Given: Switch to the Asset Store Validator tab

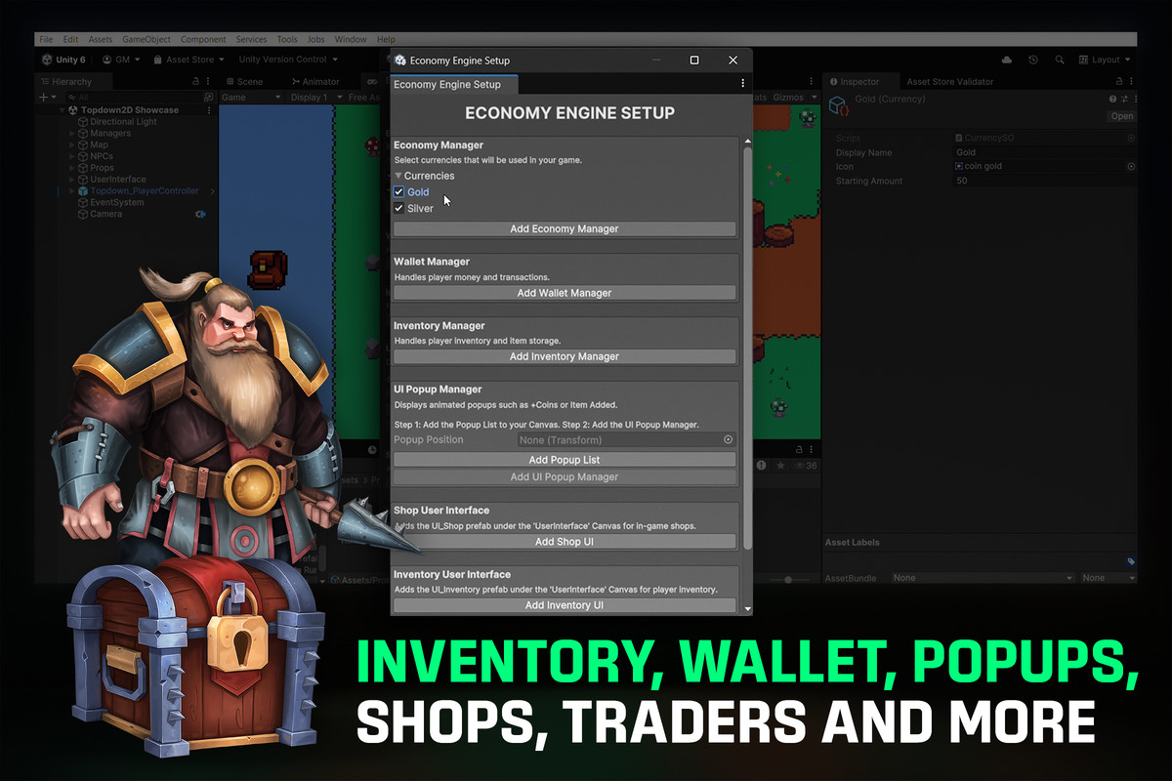Looking at the screenshot, I should (950, 82).
